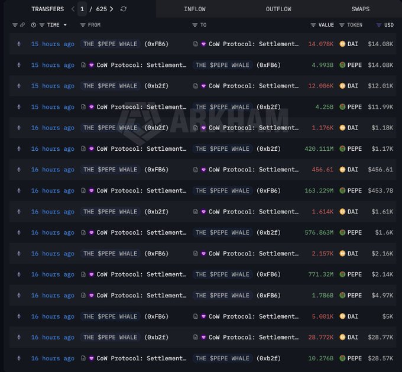This screenshot has height=372, width=402.
Task: Click CoW Protocol logo on 4.993B PEPE row
Action: (x=91, y=65)
